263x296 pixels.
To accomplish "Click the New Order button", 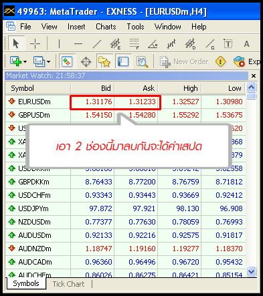I will (184, 61).
